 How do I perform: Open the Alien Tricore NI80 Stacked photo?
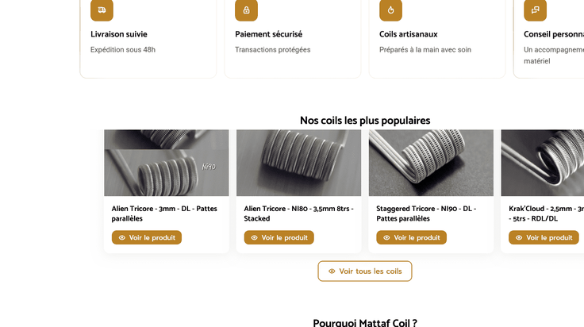coord(298,163)
